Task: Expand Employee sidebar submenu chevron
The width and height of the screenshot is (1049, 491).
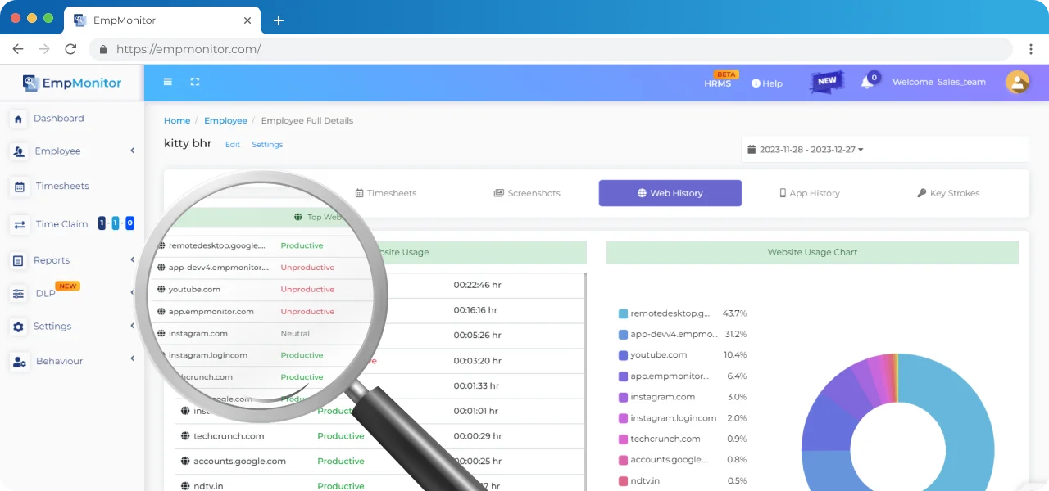Action: coord(133,151)
